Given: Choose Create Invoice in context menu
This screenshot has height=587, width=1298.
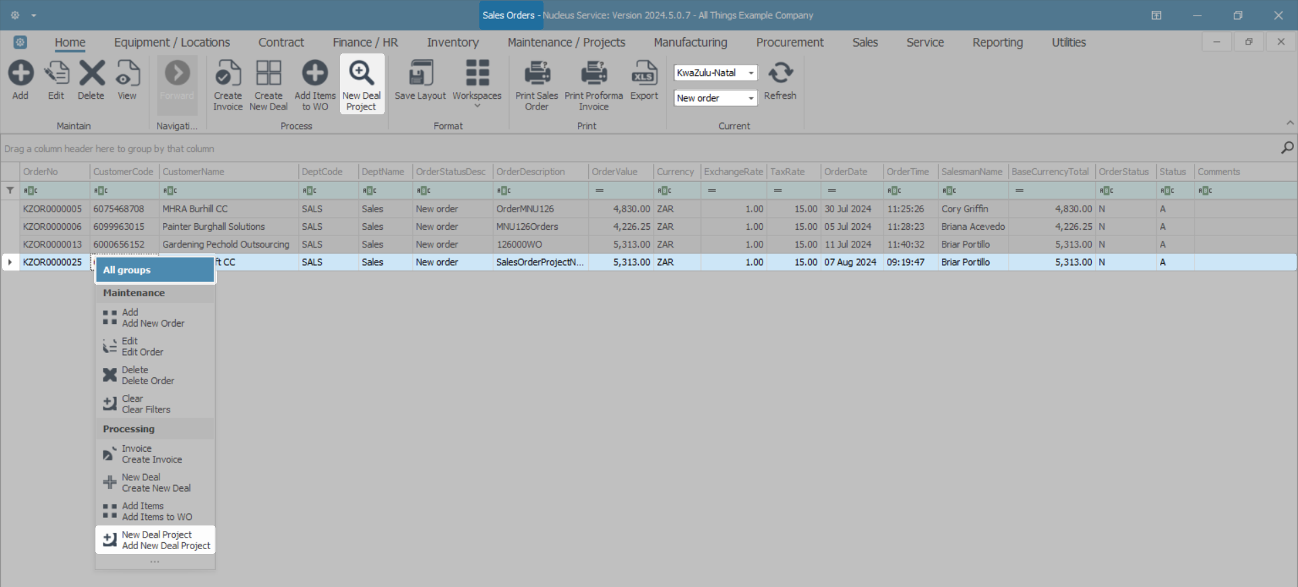Looking at the screenshot, I should (155, 454).
